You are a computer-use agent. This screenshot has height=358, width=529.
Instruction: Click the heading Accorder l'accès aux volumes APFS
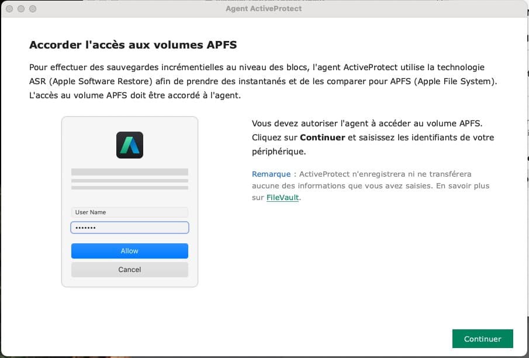(133, 45)
